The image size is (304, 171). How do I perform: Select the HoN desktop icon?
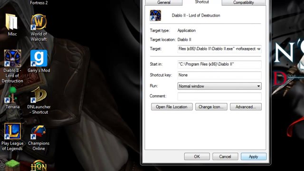pyautogui.click(x=38, y=165)
